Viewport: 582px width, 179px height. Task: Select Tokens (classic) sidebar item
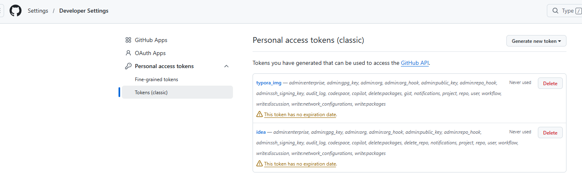tap(177, 93)
